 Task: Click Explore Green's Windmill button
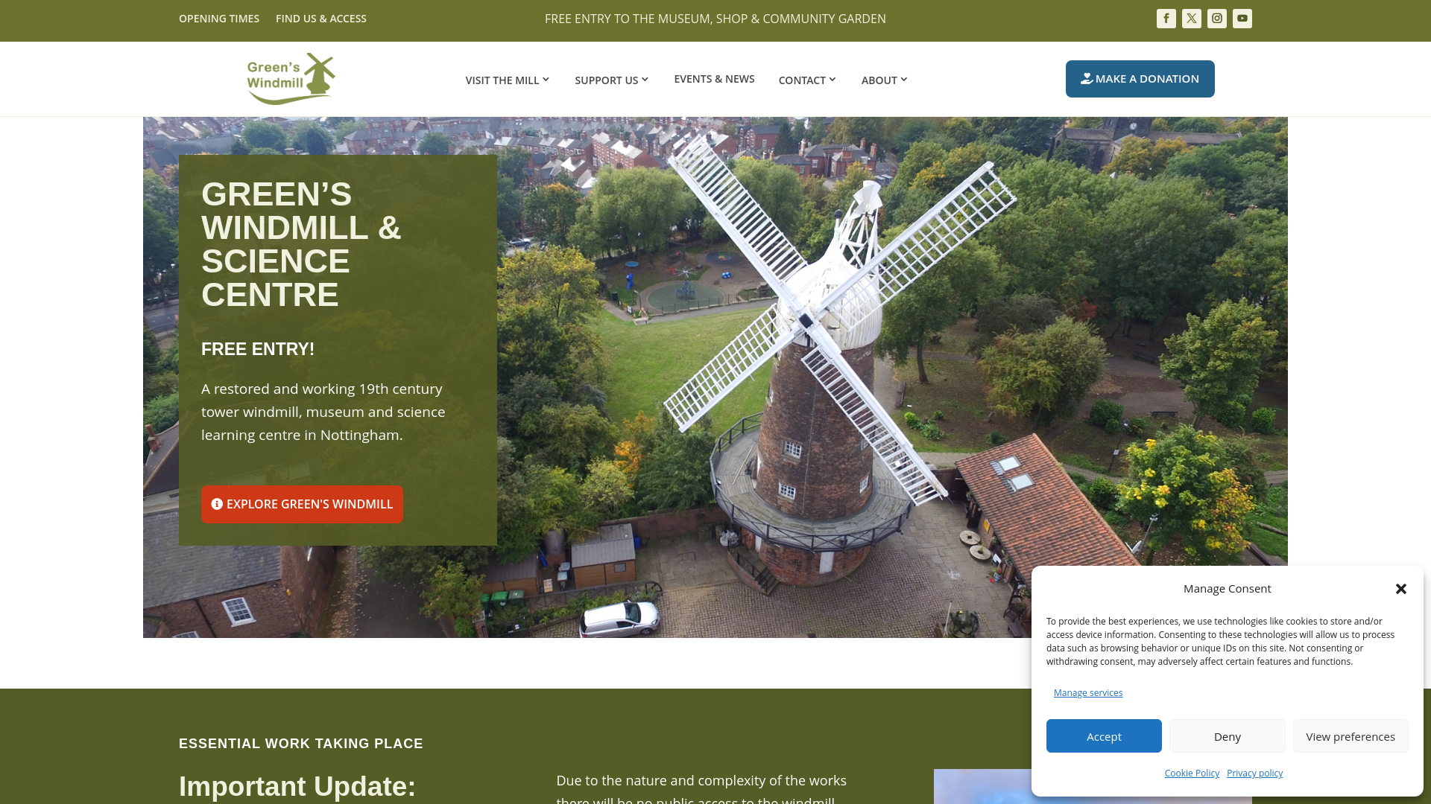tap(302, 505)
